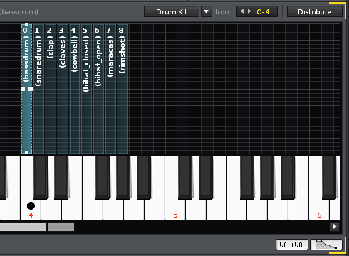Play the C key of octave 5
Image resolution: width=349 pixels, height=256 pixels.
175,208
